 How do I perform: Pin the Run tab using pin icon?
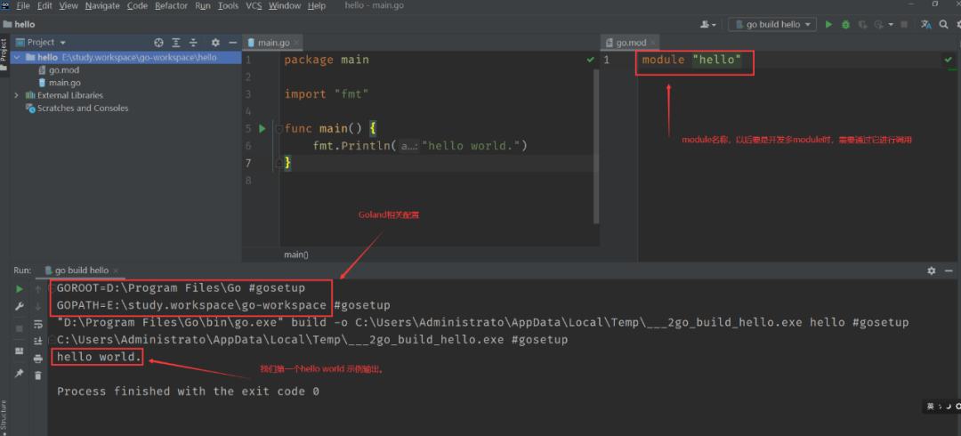coord(19,374)
